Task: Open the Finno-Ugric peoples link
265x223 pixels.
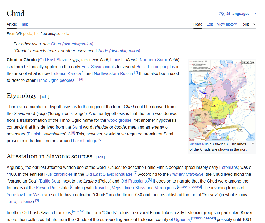Action: pyautogui.click(x=56, y=80)
